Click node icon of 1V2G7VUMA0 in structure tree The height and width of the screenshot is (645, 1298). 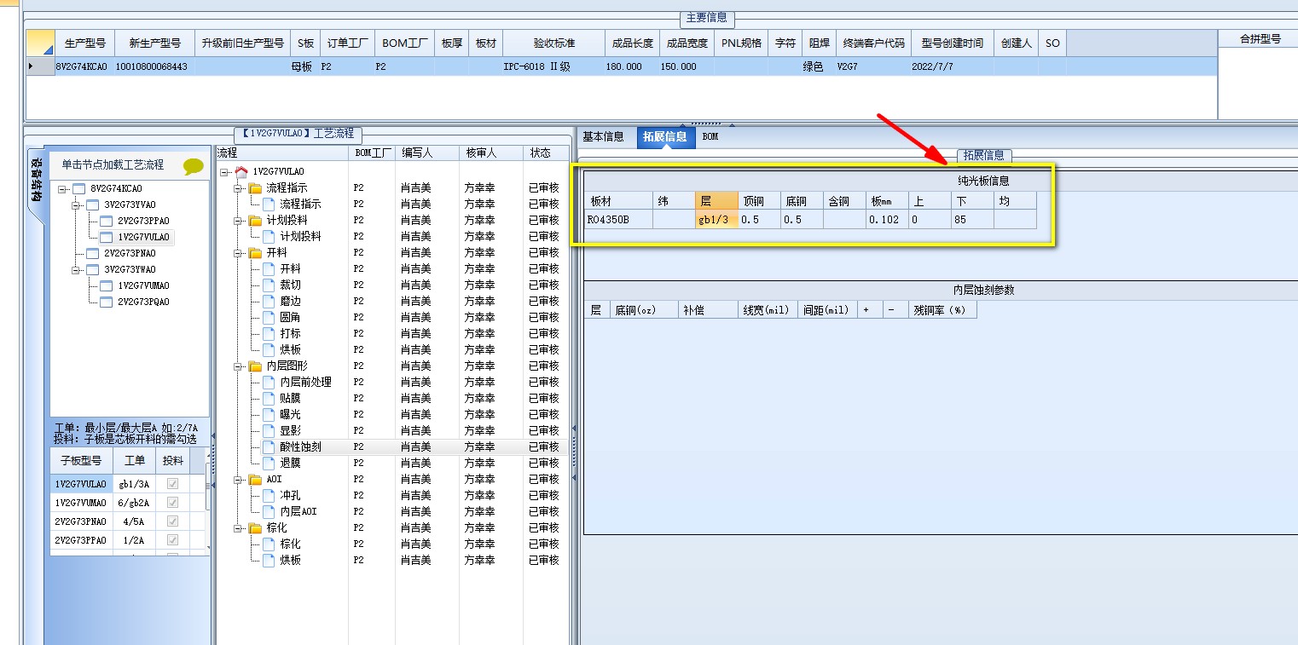(x=107, y=285)
